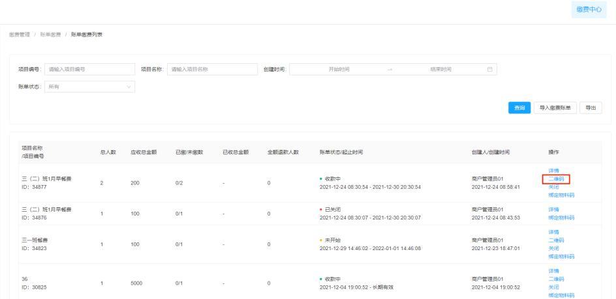Screen dimensions: 616x299
Task: Click project name 36 in last row
Action: 24,279
